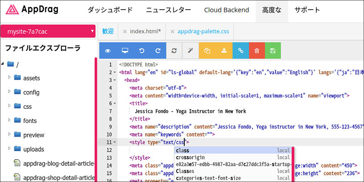Save file with the green disk icon
Image resolution: width=364 pixels, height=182 pixels.
273,51
